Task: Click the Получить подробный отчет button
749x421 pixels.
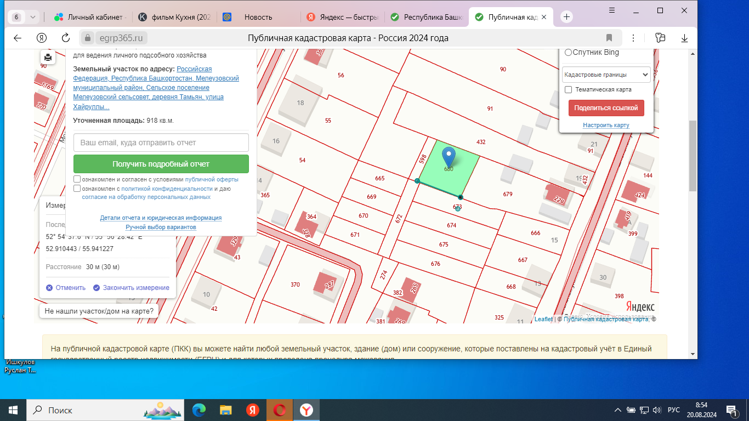Action: 161,164
